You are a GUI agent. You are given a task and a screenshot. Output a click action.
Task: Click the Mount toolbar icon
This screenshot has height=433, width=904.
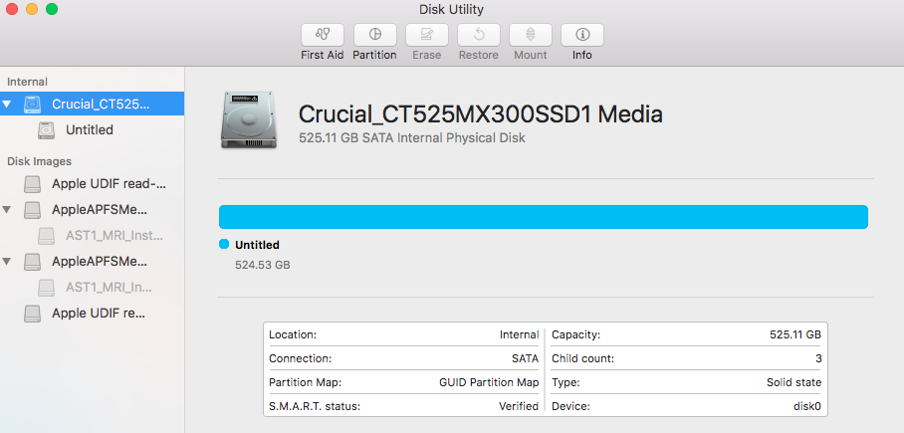[531, 35]
